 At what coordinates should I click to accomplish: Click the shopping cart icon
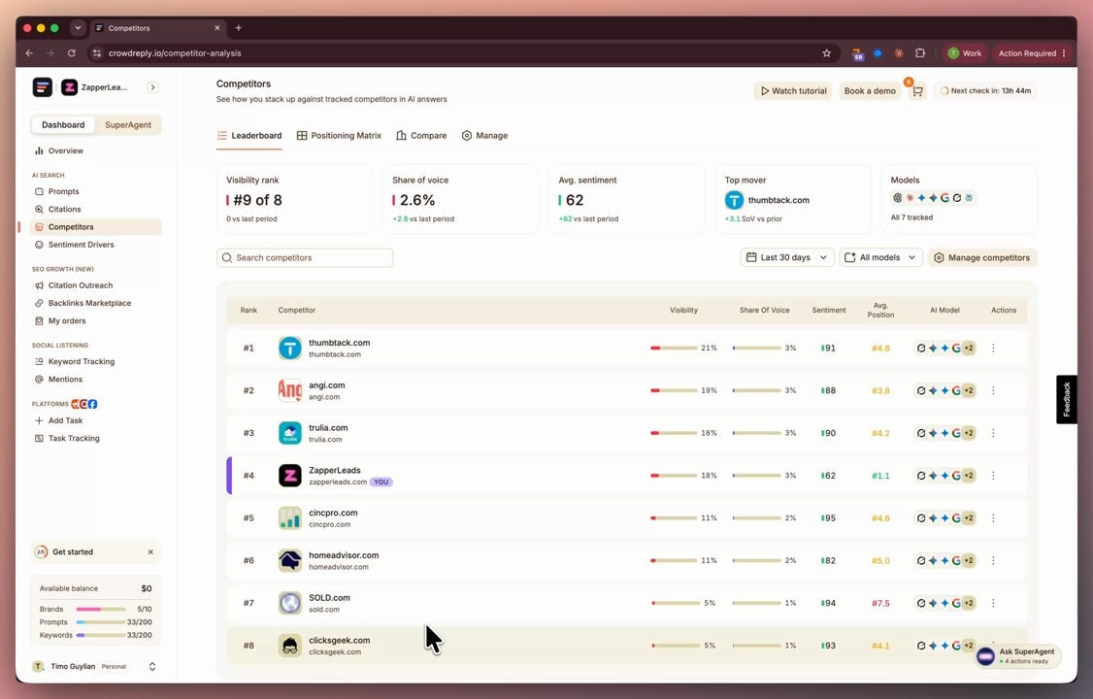(x=917, y=91)
